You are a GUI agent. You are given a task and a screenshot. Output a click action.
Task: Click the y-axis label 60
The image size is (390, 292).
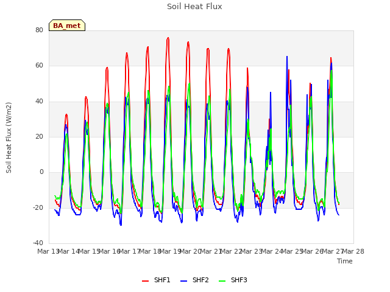[39, 66]
